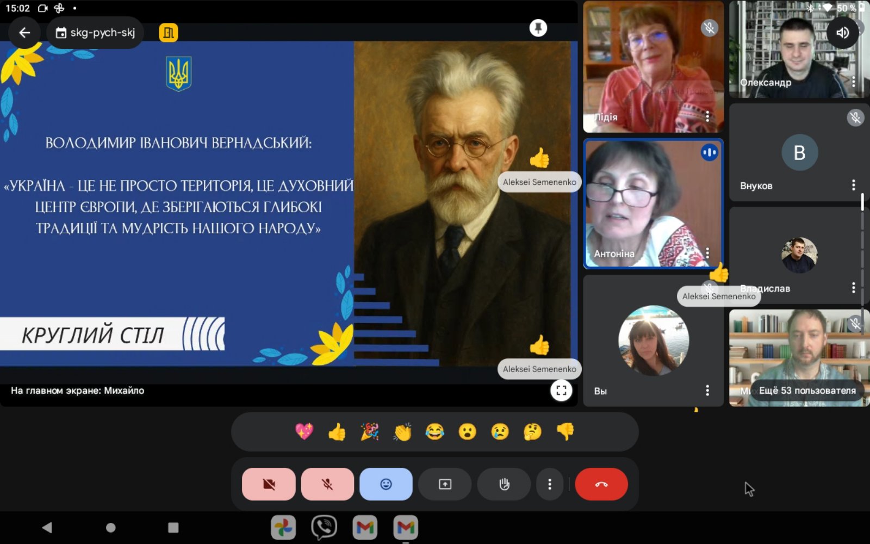Hide the emoji reactions bar

click(386, 484)
